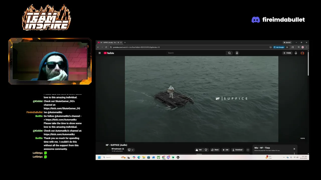Show hidden system tray icons chevron

click(284, 157)
